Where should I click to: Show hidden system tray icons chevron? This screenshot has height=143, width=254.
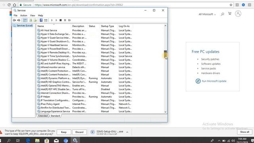(219, 141)
